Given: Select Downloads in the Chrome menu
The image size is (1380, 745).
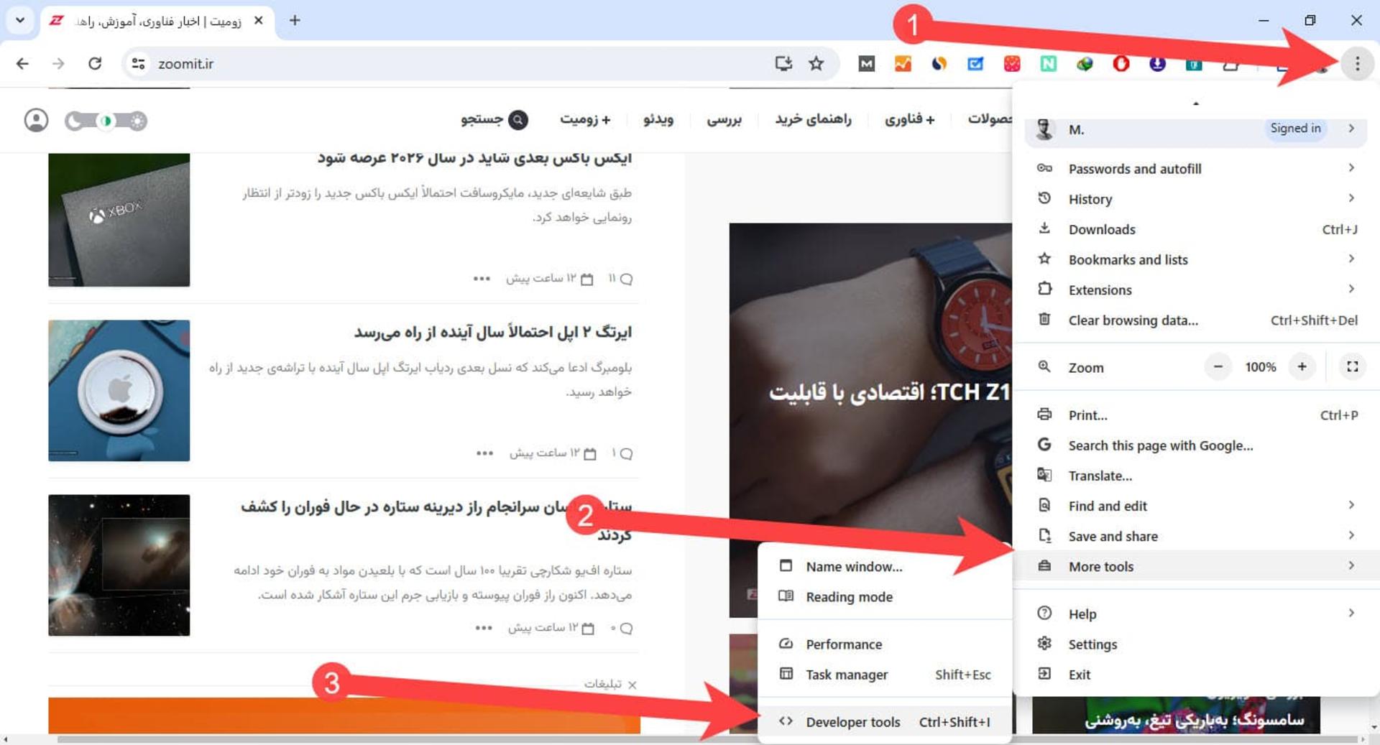Looking at the screenshot, I should (1196, 229).
